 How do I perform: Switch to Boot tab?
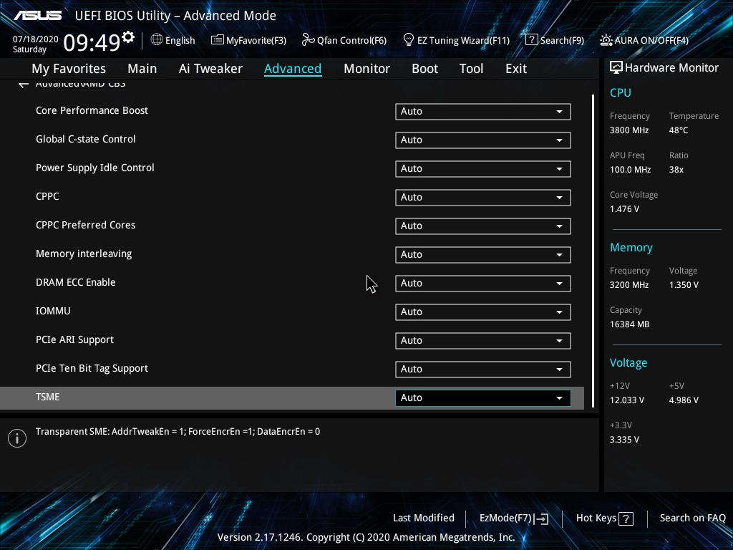[x=424, y=69]
